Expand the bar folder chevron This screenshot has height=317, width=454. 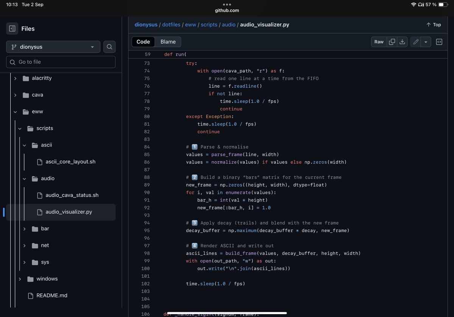tap(24, 229)
